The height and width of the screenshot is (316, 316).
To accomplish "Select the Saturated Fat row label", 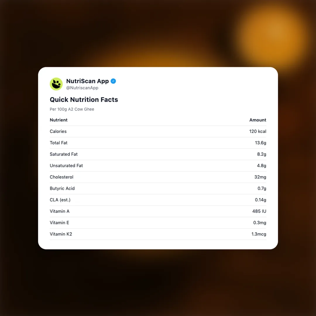I will pyautogui.click(x=63, y=154).
